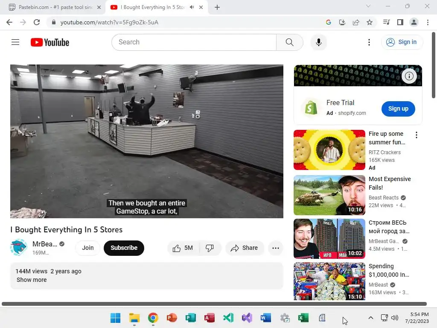Close the YouTube video tab
Screen dimensions: 437x328
point(201,7)
